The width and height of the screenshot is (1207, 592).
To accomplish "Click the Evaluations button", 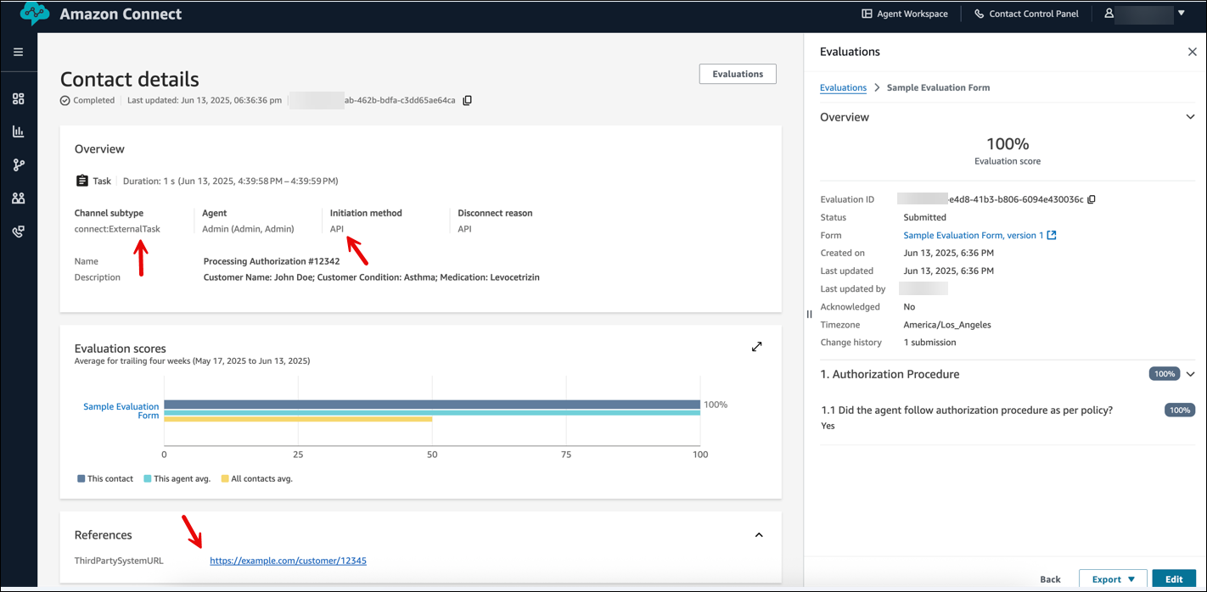I will [x=737, y=74].
